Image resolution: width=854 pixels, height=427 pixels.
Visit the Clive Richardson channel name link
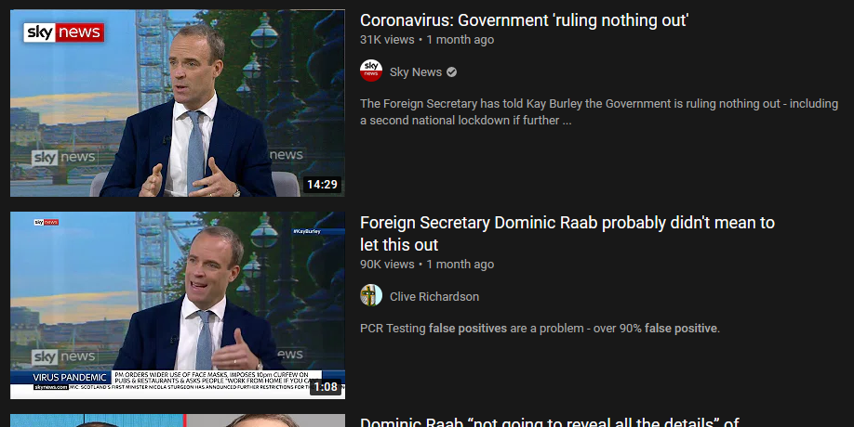[434, 297]
